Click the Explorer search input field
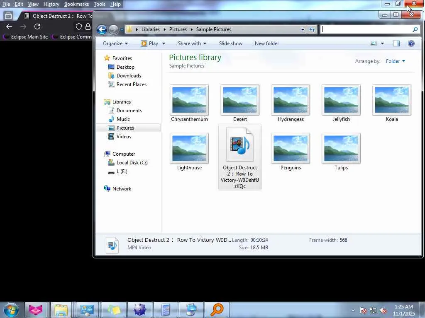This screenshot has height=318, width=425. [x=366, y=29]
